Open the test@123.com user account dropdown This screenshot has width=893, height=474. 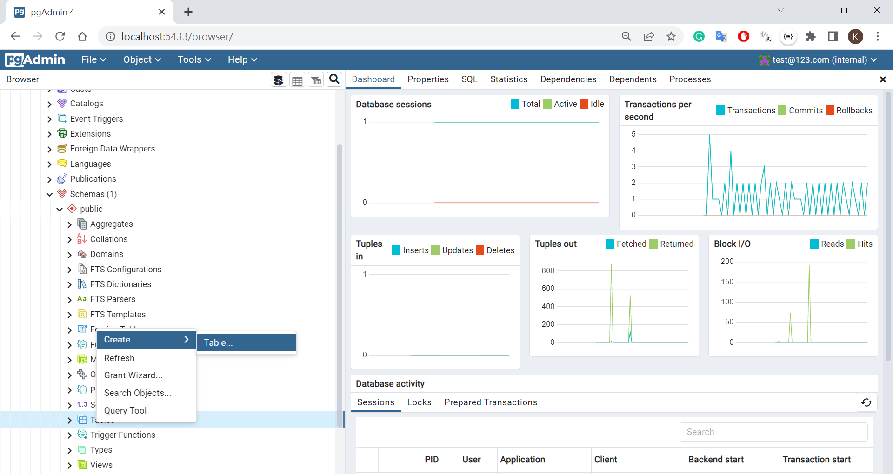point(818,60)
